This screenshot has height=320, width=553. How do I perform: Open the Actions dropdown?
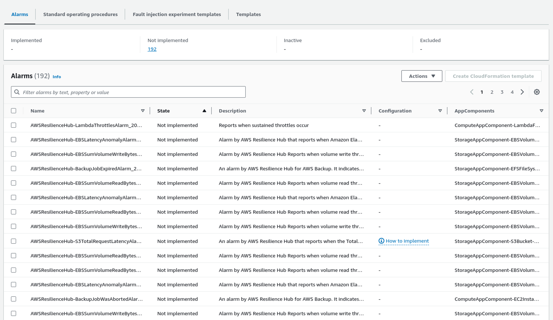point(421,76)
